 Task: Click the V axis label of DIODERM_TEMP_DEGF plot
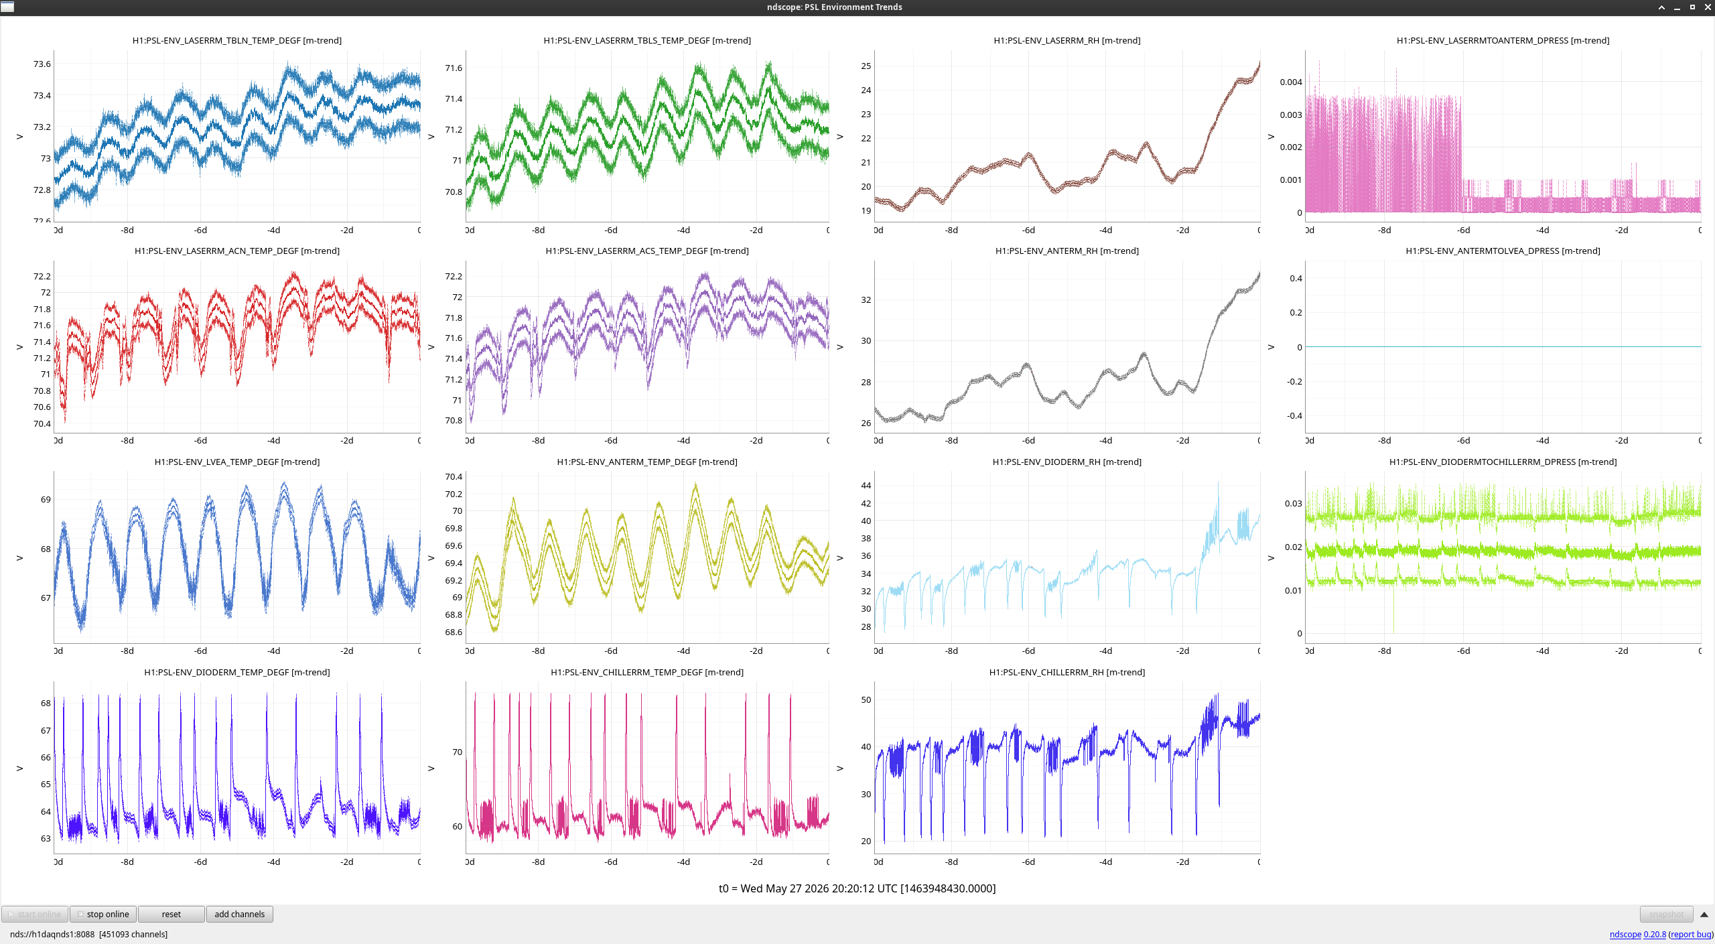coord(19,768)
